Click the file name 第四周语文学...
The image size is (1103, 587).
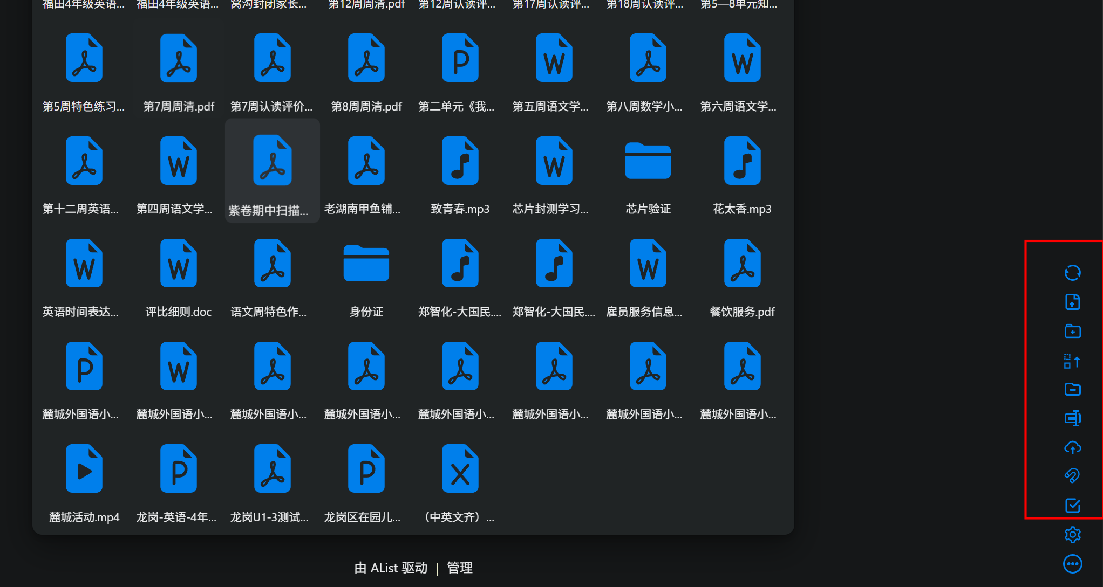(x=174, y=209)
